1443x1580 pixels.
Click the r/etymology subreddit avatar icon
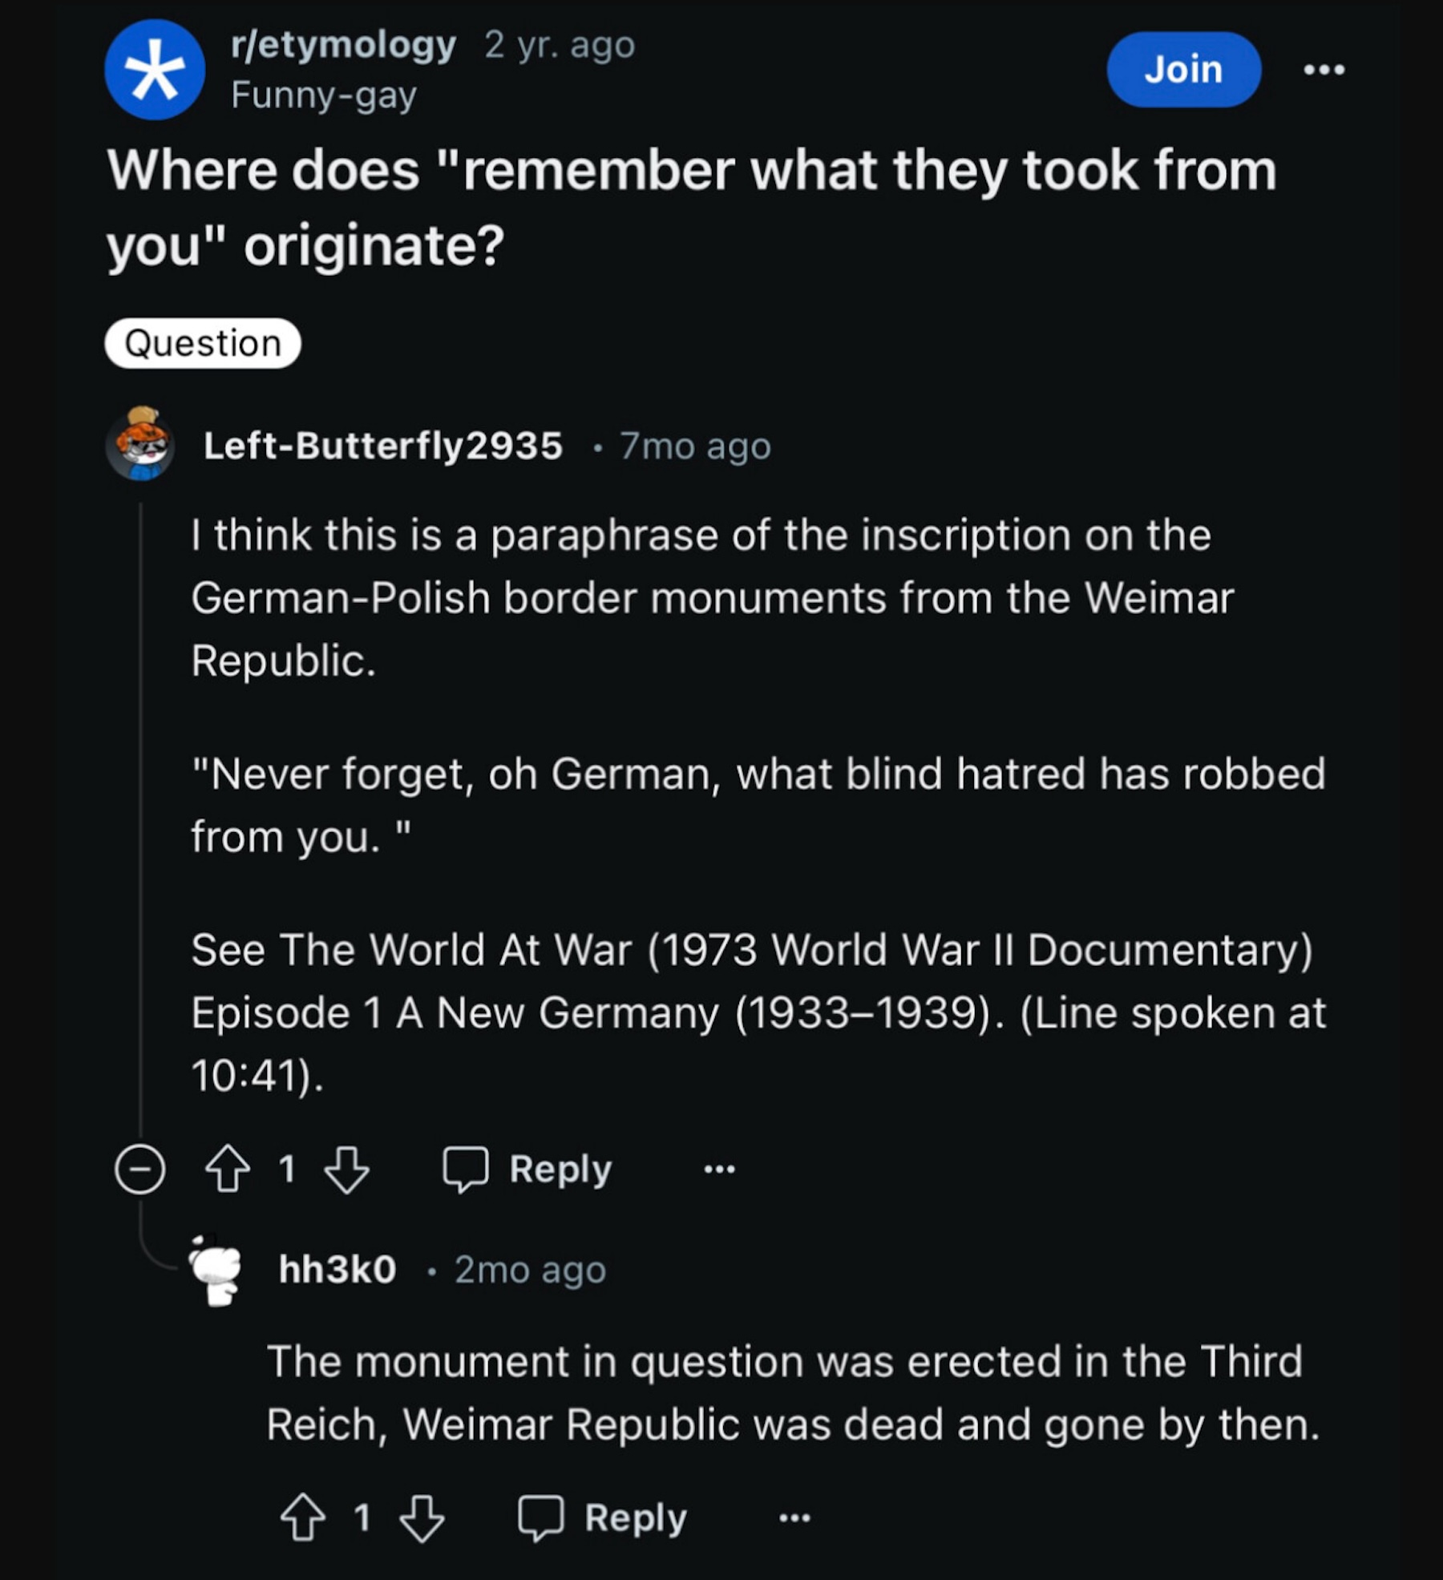(x=155, y=70)
